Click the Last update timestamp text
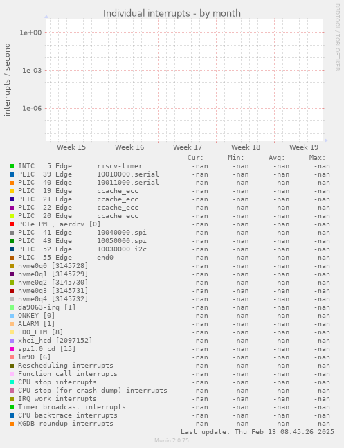Image resolution: width=344 pixels, height=448 pixels. (257, 431)
